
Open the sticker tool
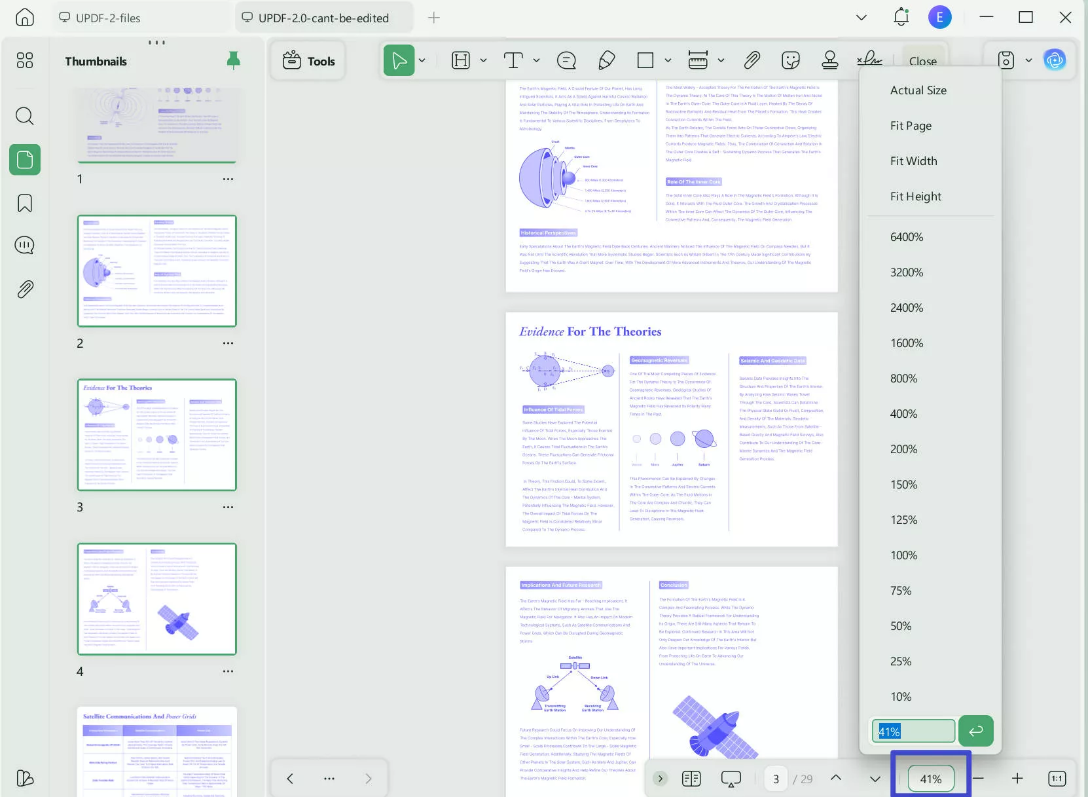[791, 61]
